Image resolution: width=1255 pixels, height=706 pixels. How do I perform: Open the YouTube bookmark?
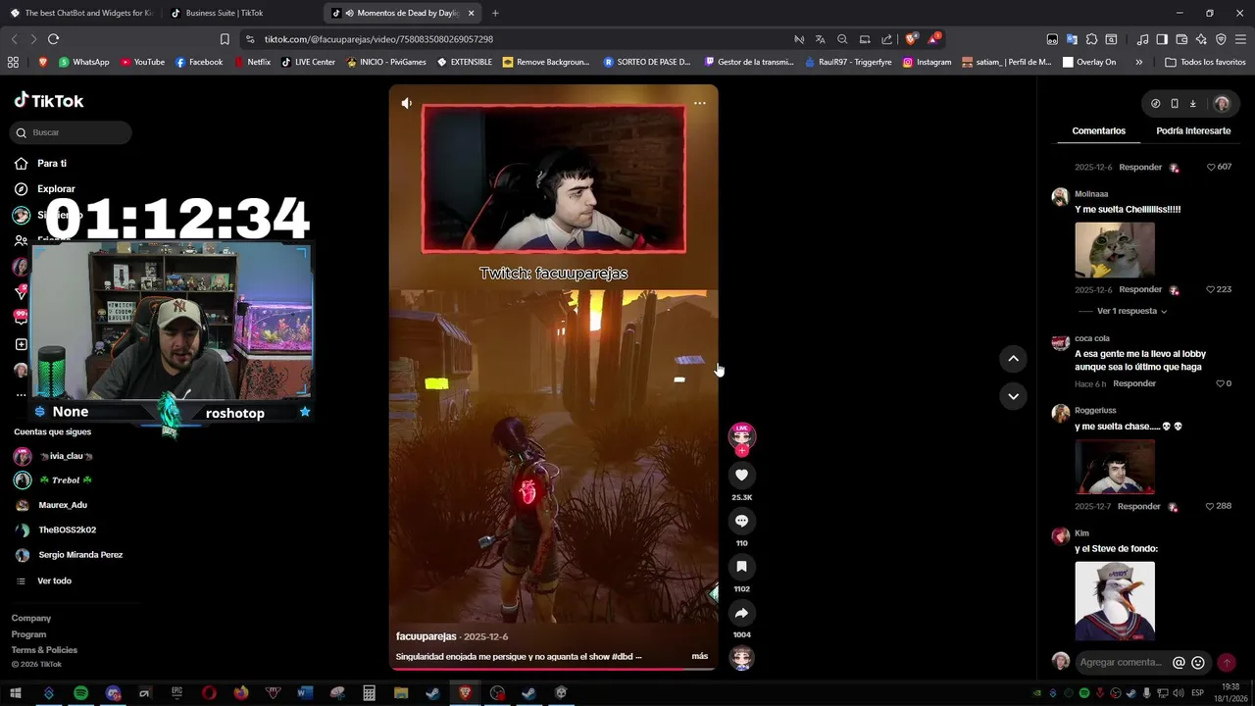[x=142, y=62]
